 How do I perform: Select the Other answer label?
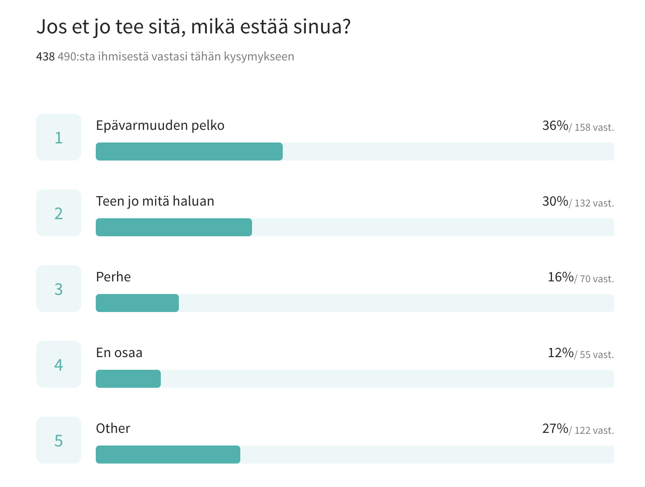coord(113,428)
